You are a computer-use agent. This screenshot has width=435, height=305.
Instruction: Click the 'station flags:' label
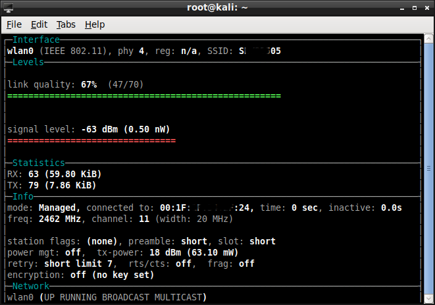tap(44, 241)
